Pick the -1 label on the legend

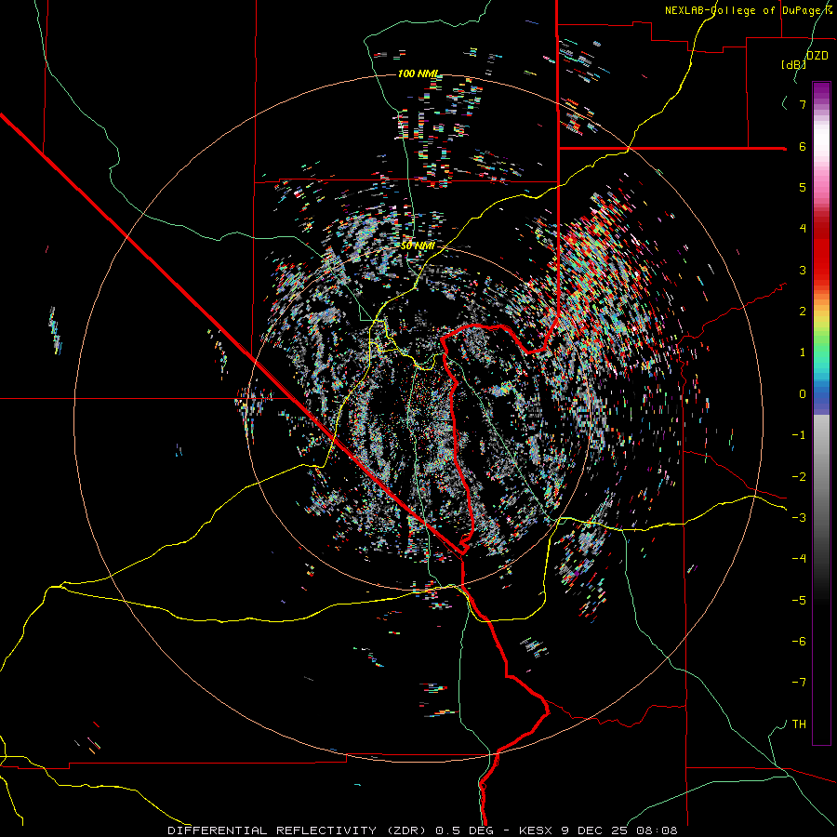(799, 435)
